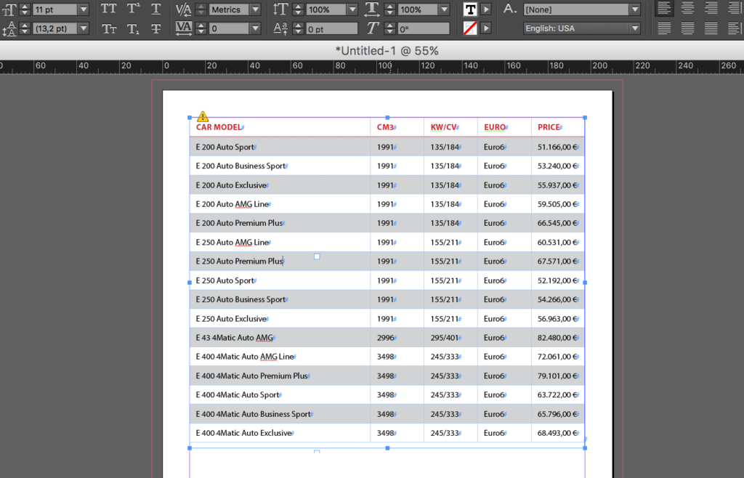Click the "82.480,00 €" price cell
Image resolution: width=744 pixels, height=478 pixels.
coord(558,338)
